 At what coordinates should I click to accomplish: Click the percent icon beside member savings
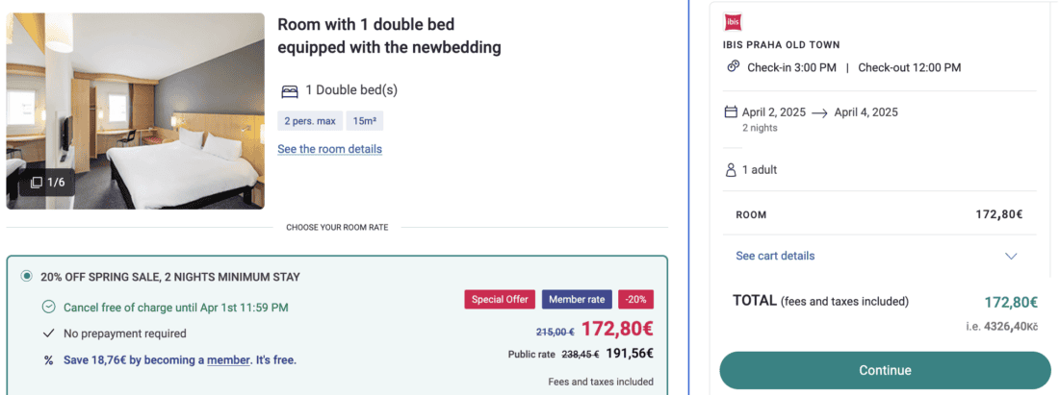(x=49, y=360)
